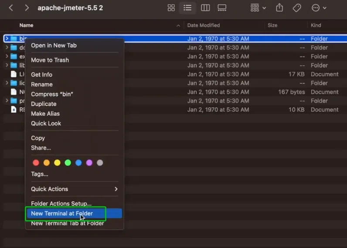The width and height of the screenshot is (347, 248).
Task: Select the 10 KB document file icon
Action: click(x=14, y=110)
